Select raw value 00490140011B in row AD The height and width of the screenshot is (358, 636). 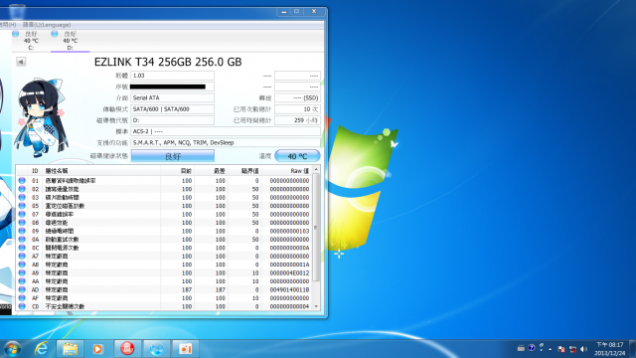(289, 289)
